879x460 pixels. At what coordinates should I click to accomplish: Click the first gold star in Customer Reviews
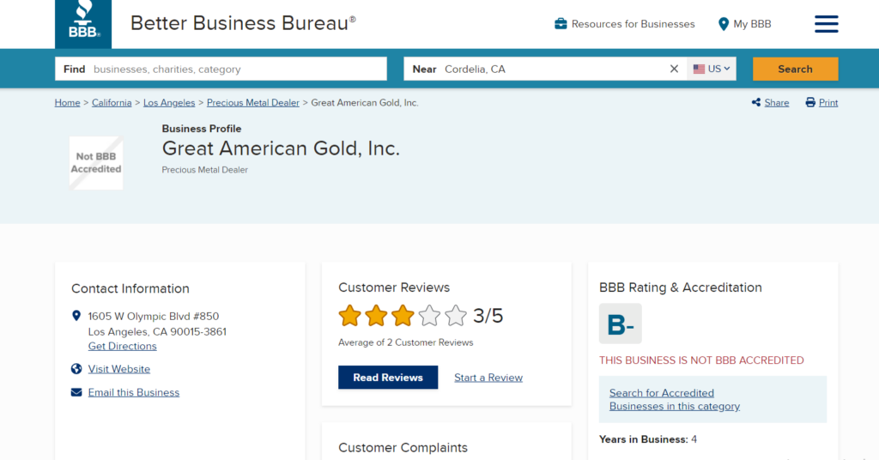pyautogui.click(x=350, y=316)
